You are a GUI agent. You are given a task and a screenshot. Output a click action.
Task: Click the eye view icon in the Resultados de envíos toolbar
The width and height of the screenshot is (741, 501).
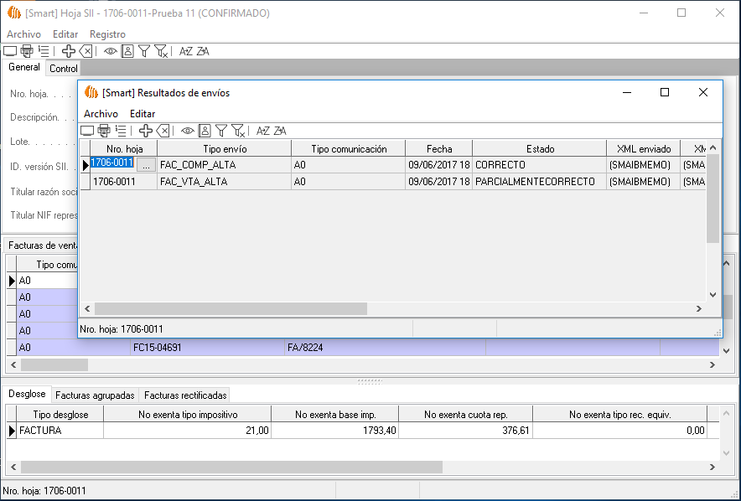[x=188, y=131]
